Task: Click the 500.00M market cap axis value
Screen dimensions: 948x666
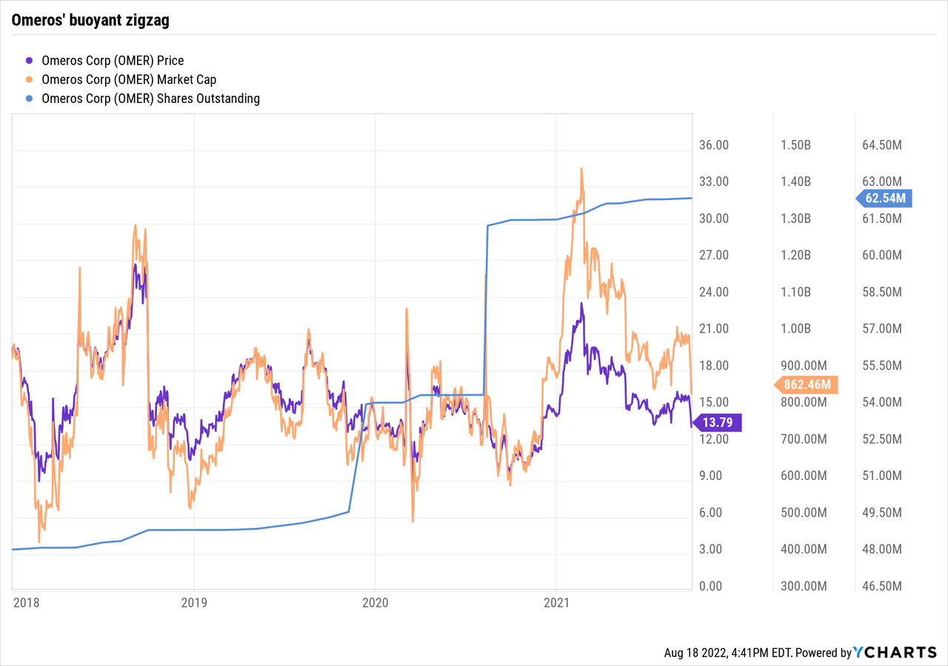Action: [x=804, y=513]
